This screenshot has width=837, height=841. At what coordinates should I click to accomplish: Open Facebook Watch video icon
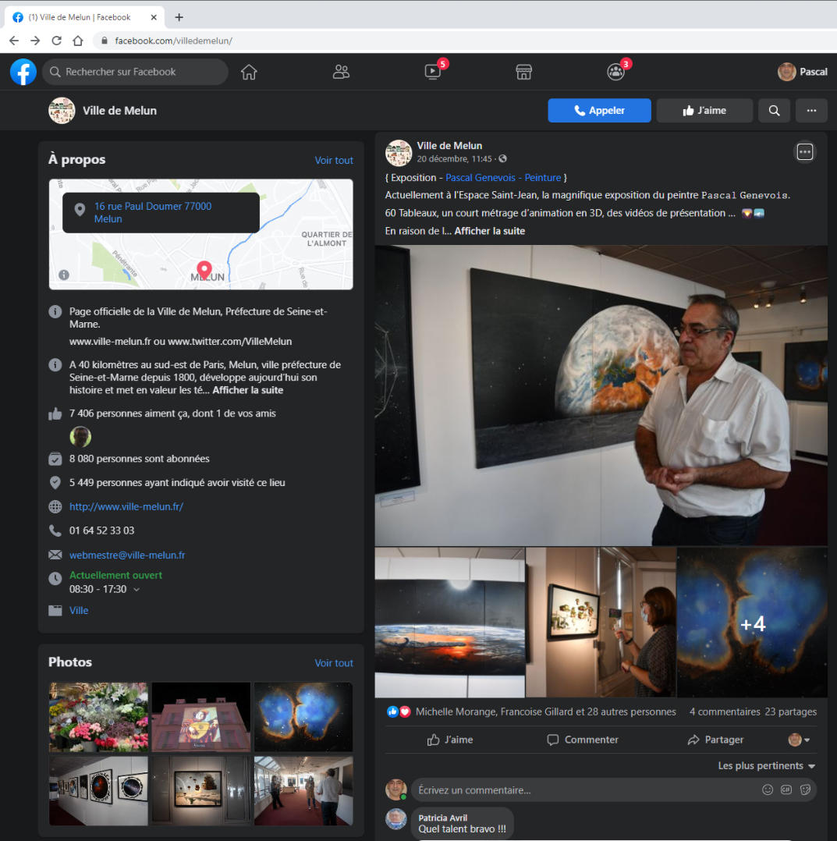point(433,72)
